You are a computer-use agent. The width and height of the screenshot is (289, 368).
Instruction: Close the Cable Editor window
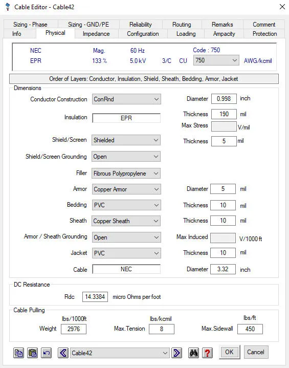pos(282,7)
